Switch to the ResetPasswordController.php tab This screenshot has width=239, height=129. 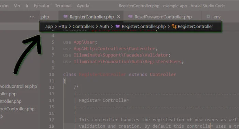pyautogui.click(x=163, y=17)
